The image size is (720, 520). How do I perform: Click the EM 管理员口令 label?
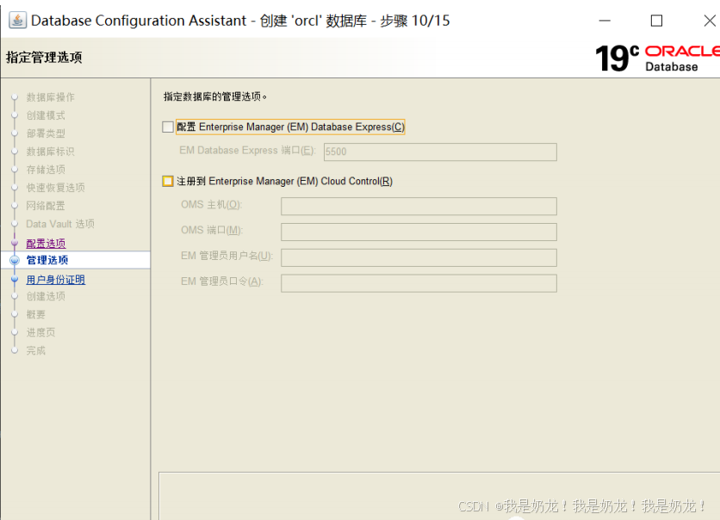click(222, 282)
